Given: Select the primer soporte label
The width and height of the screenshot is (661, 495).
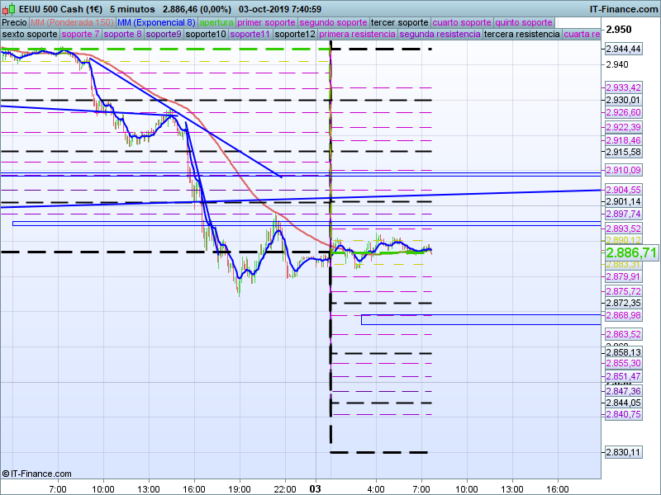Looking at the screenshot, I should click(266, 23).
